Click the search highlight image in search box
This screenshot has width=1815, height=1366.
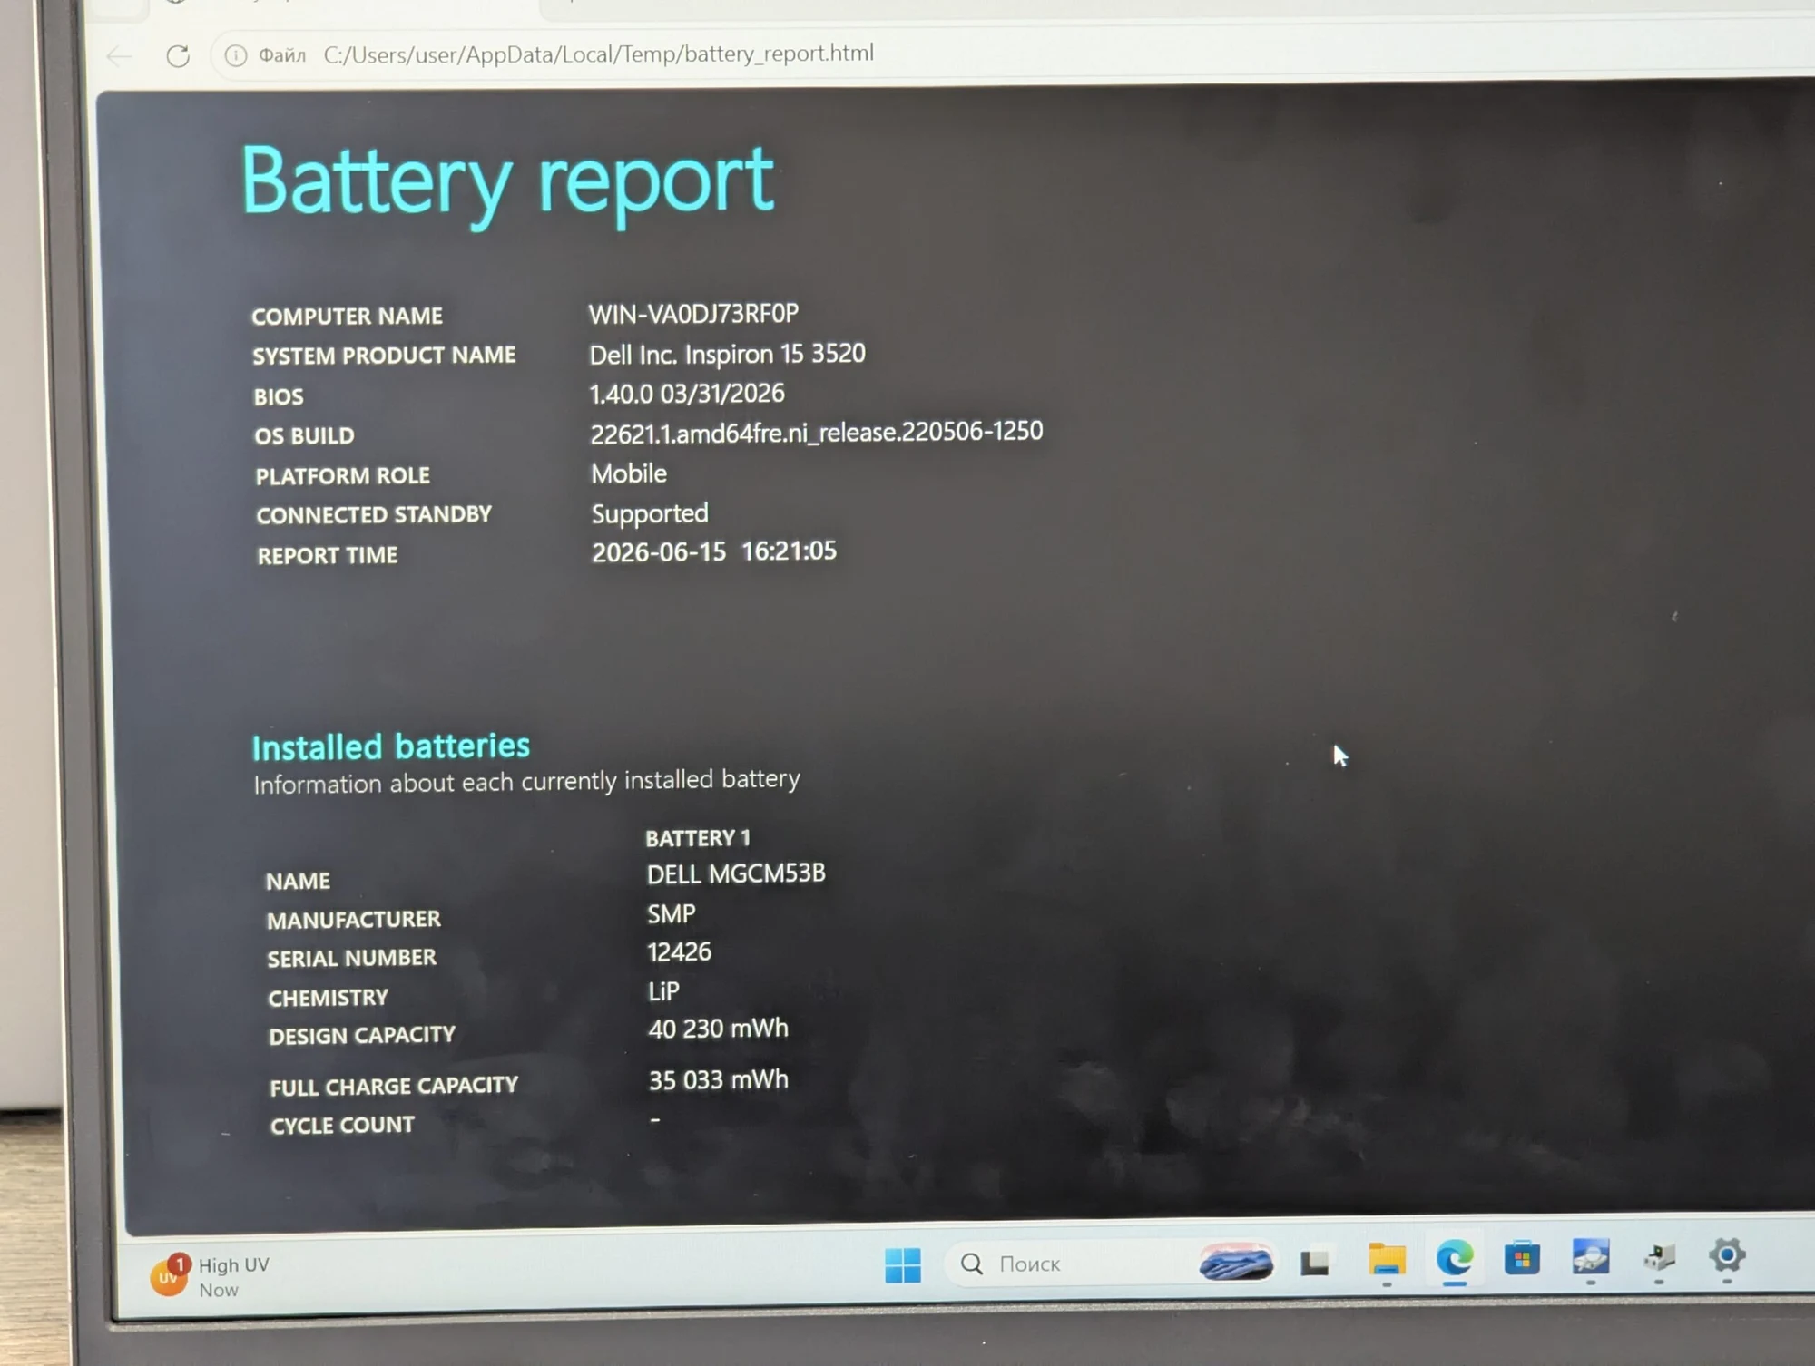[x=1236, y=1262]
